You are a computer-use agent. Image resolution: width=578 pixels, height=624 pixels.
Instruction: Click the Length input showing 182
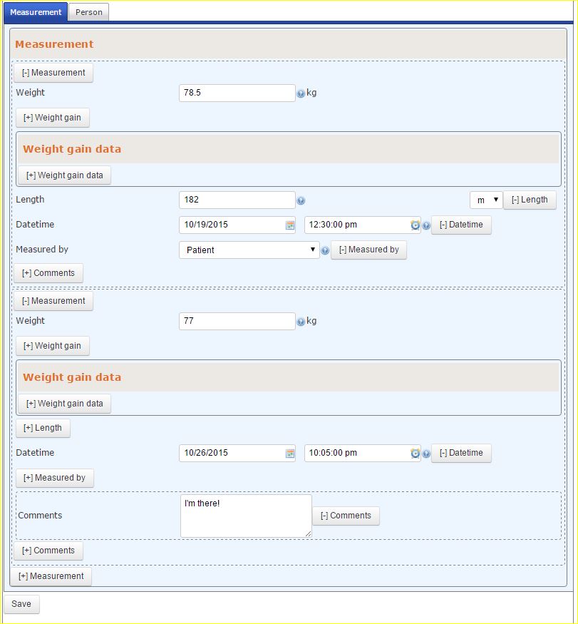(x=237, y=200)
